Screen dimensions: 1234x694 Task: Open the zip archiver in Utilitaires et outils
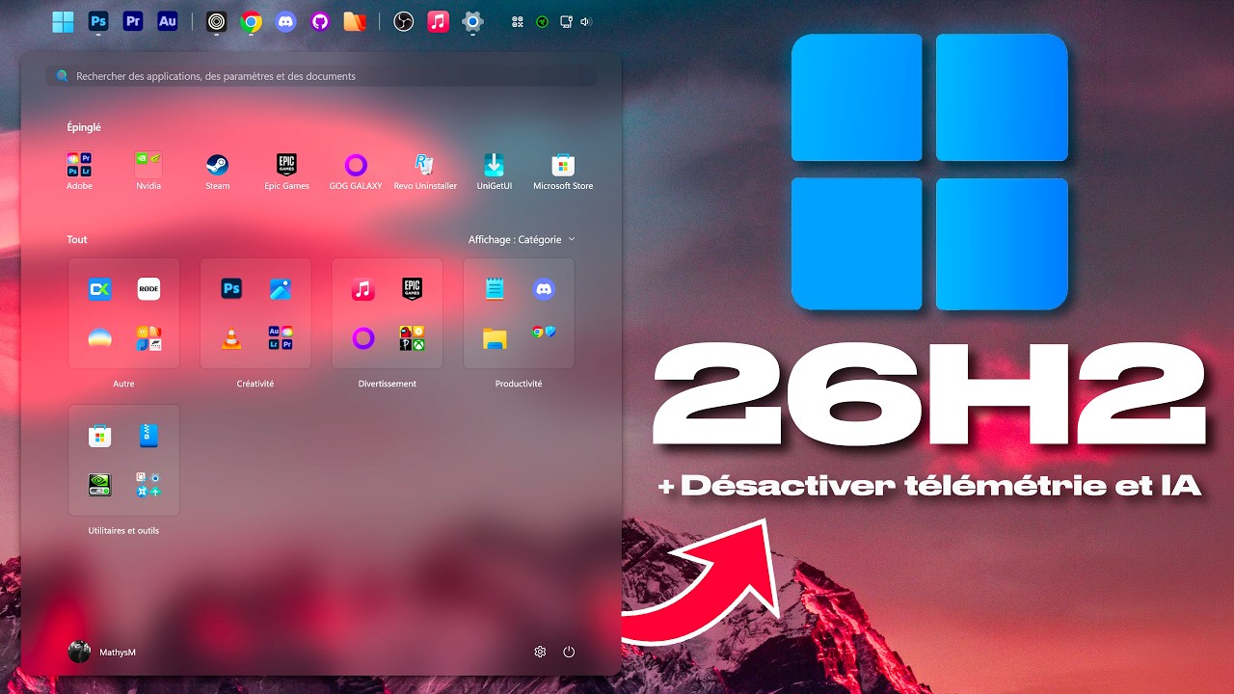click(148, 436)
